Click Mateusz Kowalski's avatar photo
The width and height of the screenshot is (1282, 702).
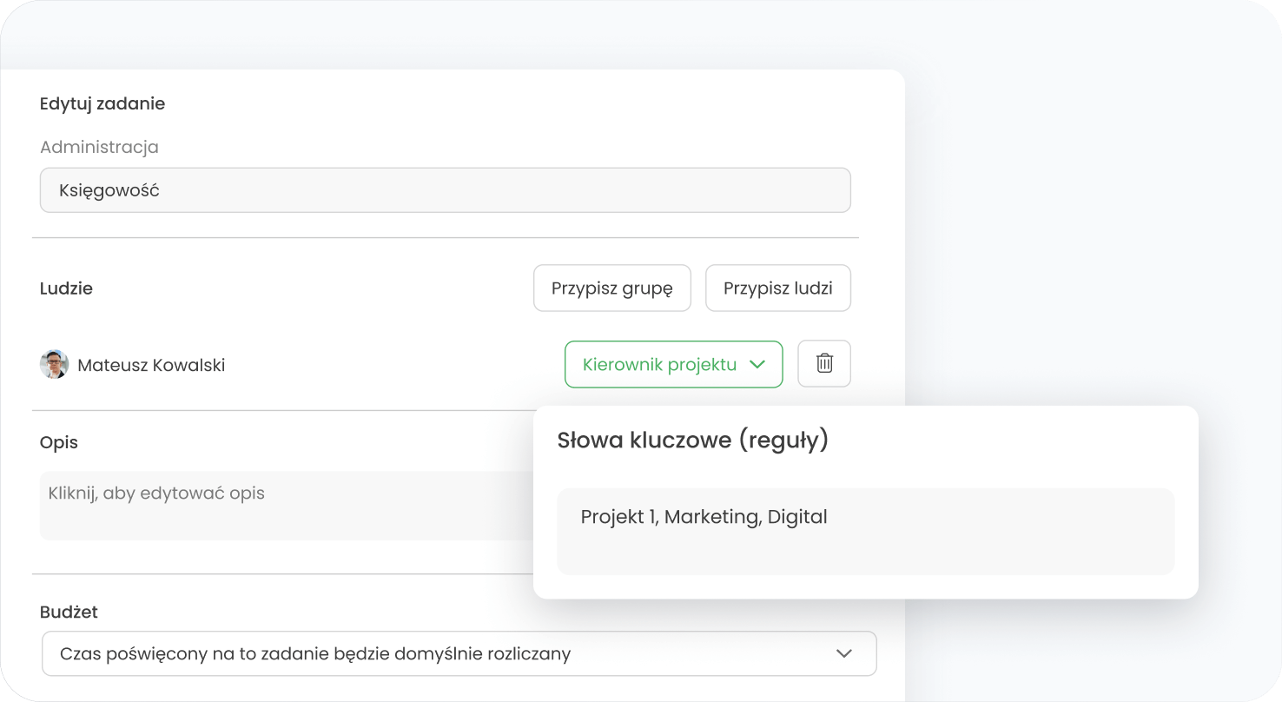click(x=54, y=365)
